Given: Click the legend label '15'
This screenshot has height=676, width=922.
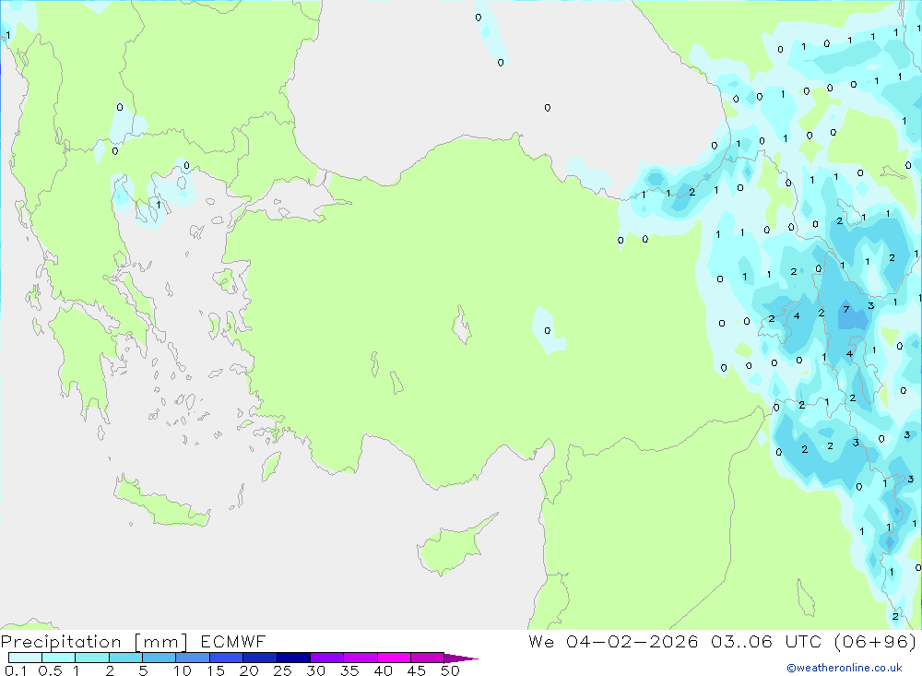Looking at the screenshot, I should (x=216, y=670).
